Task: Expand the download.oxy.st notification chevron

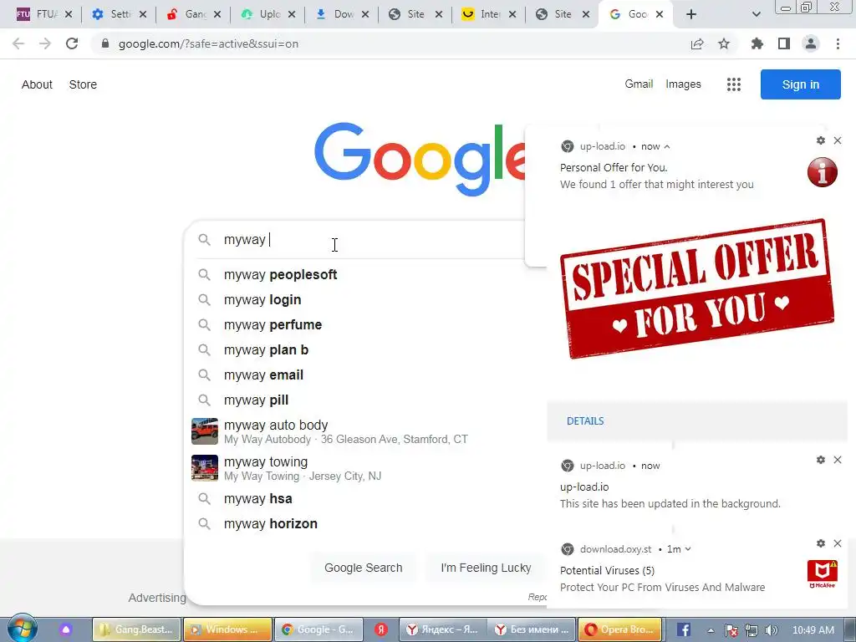Action: pyautogui.click(x=688, y=549)
